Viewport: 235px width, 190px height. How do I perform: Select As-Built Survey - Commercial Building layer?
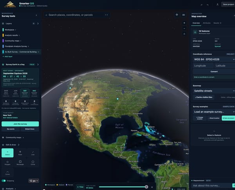pos(21,52)
